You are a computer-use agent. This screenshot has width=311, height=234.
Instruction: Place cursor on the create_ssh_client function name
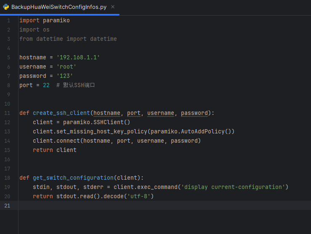(x=61, y=113)
